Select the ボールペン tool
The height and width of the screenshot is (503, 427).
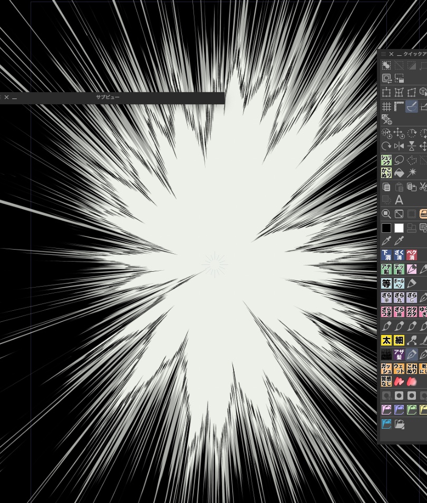pos(399,283)
